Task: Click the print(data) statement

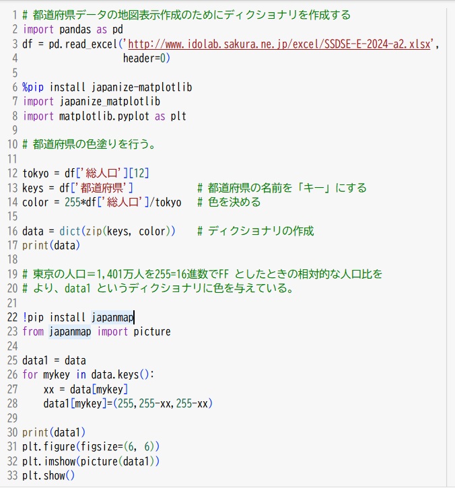Action: (x=51, y=246)
